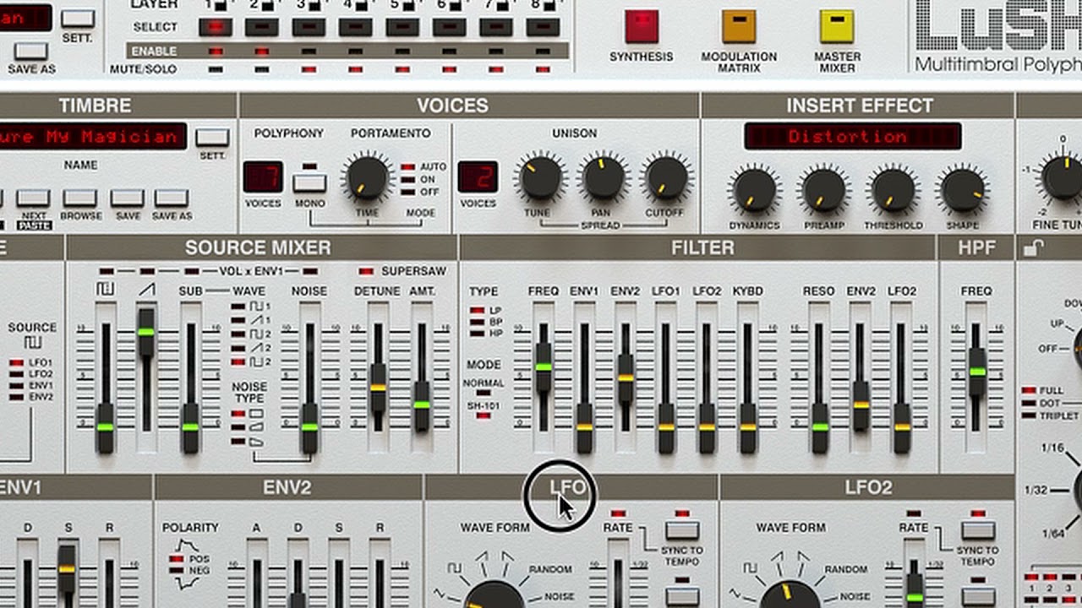Click the DETUNE slider handle

pyautogui.click(x=378, y=388)
